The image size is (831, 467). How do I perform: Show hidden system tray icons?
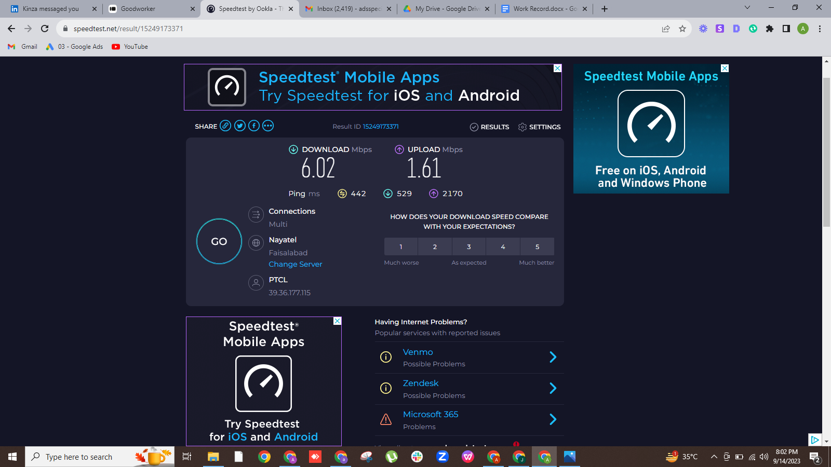tap(714, 457)
